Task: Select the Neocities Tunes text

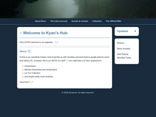Action: [124, 58]
